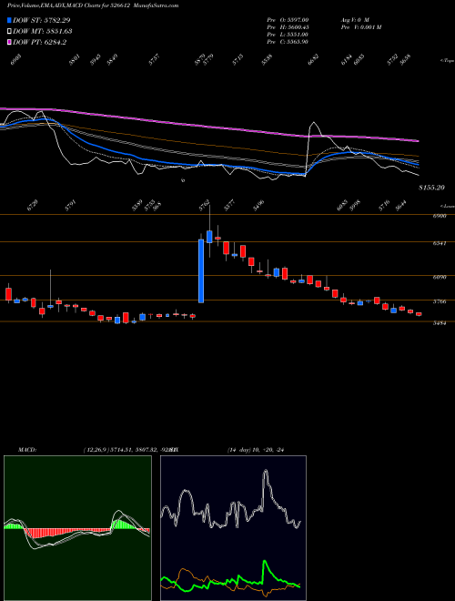Click the chart title mentioning MunafaSutra.com
Viewport: 455px width, 601px height.
pyautogui.click(x=93, y=5)
